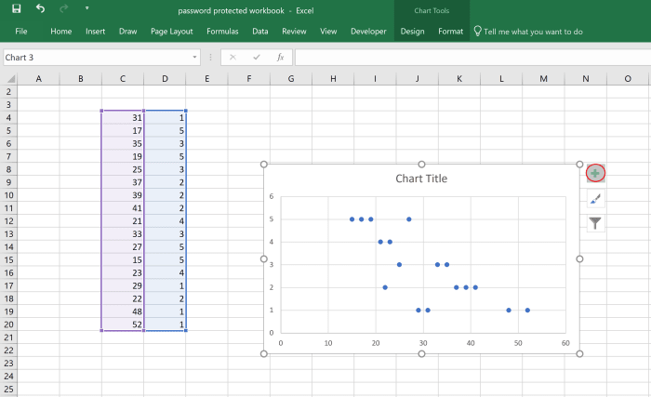
Task: Open Chart Elements plus button
Action: point(595,173)
